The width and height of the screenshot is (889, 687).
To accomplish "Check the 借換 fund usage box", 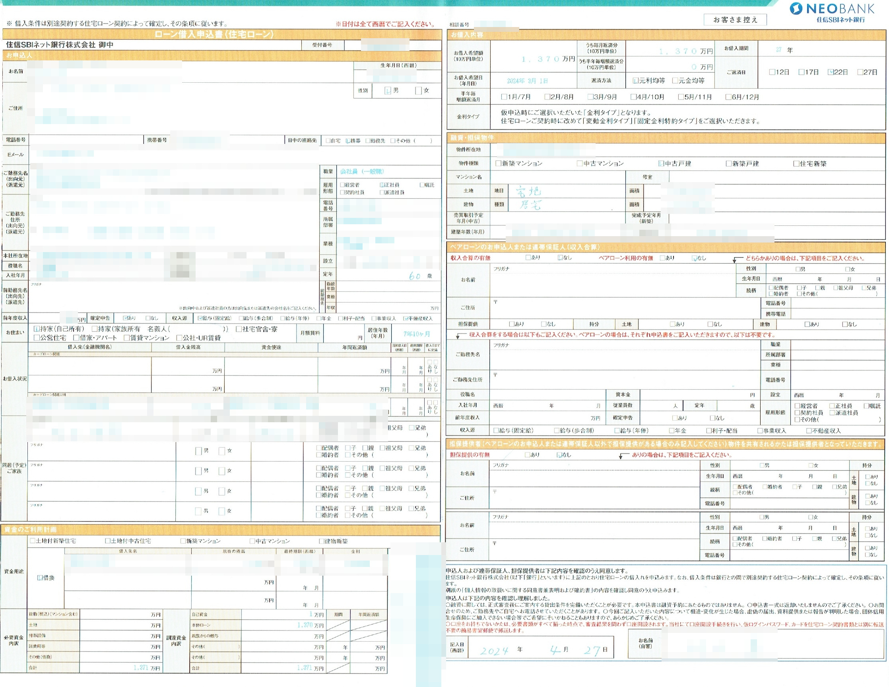I will pyautogui.click(x=40, y=578).
